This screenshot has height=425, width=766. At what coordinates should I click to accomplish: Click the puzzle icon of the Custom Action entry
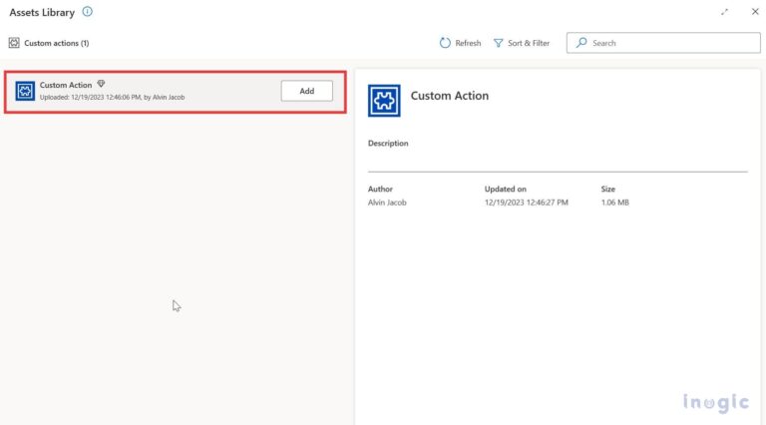point(26,91)
